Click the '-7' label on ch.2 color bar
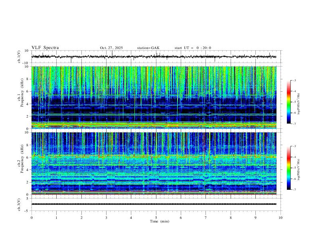The image size is (316, 244). 294,190
